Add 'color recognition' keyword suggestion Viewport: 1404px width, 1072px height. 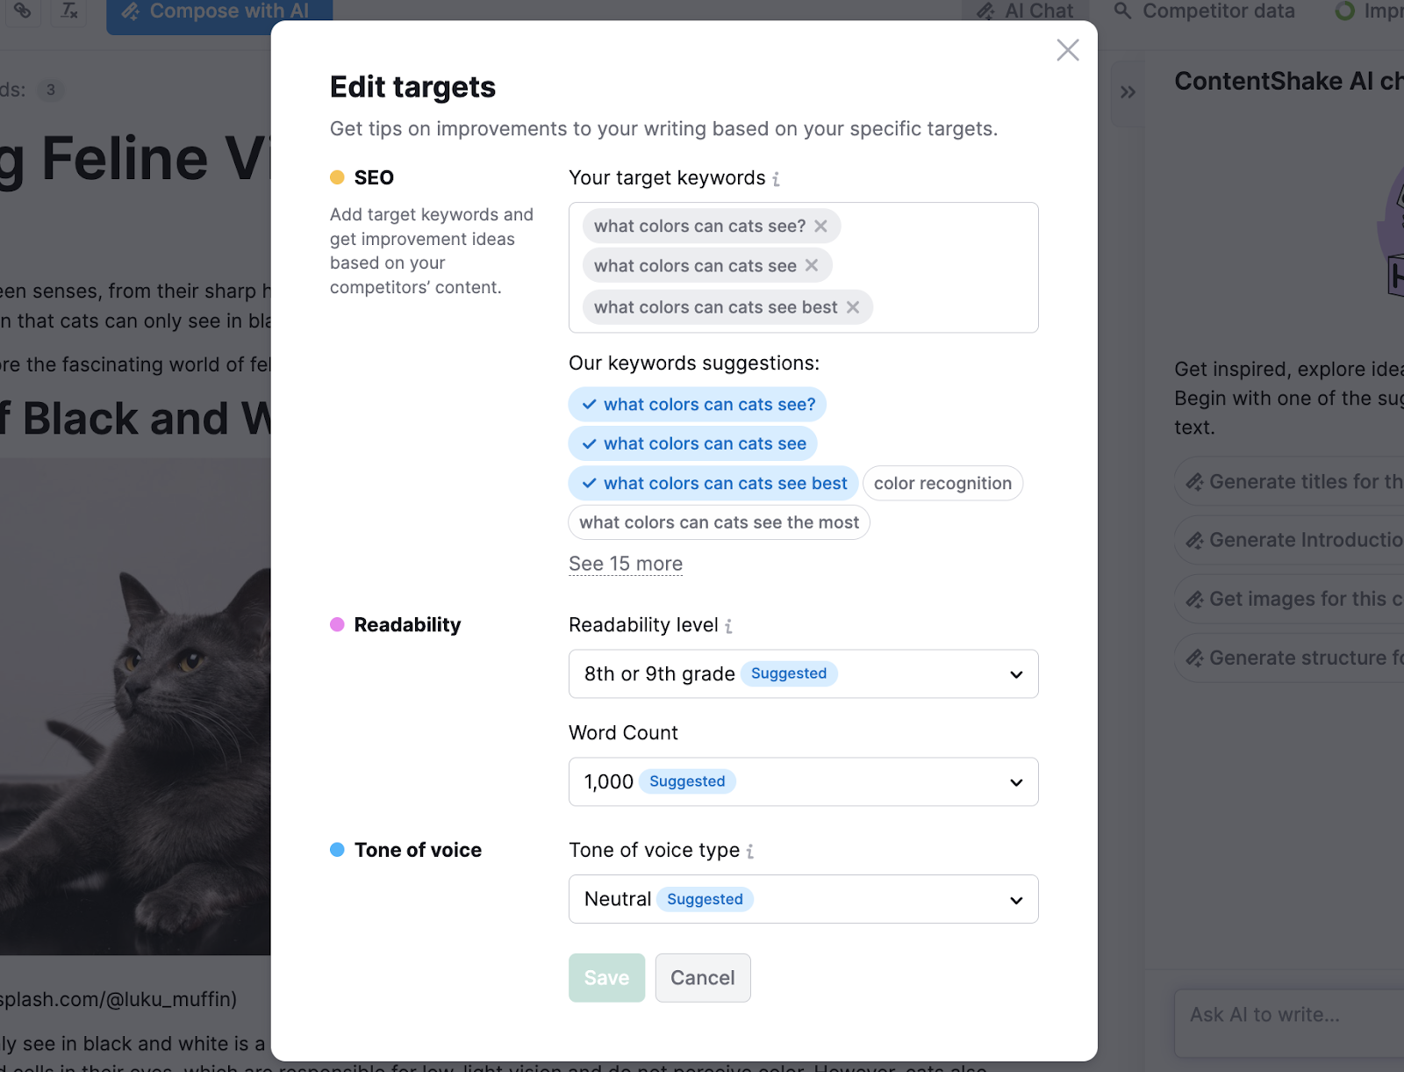tap(942, 484)
